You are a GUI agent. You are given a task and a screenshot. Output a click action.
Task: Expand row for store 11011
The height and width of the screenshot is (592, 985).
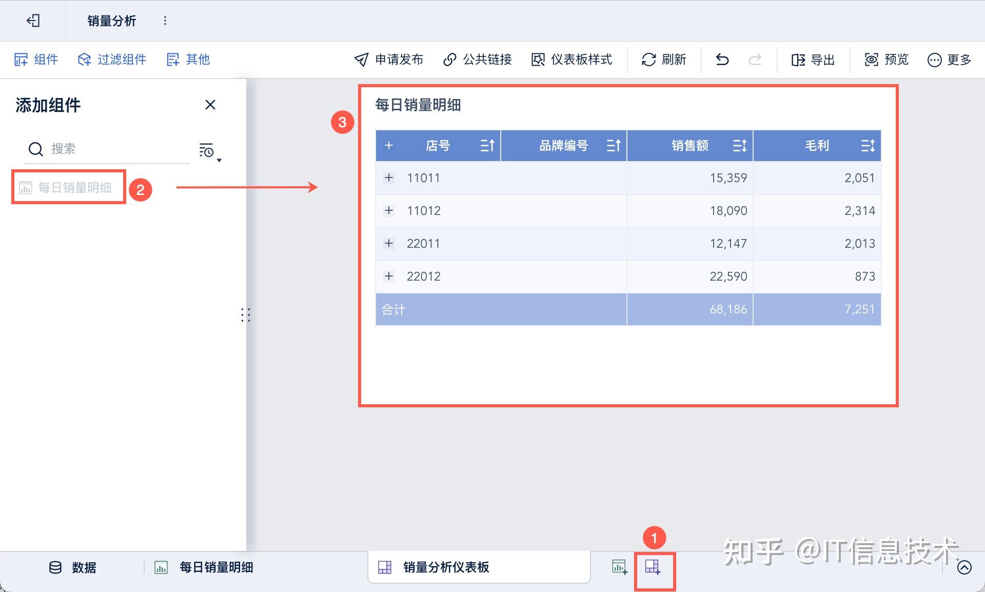click(389, 178)
